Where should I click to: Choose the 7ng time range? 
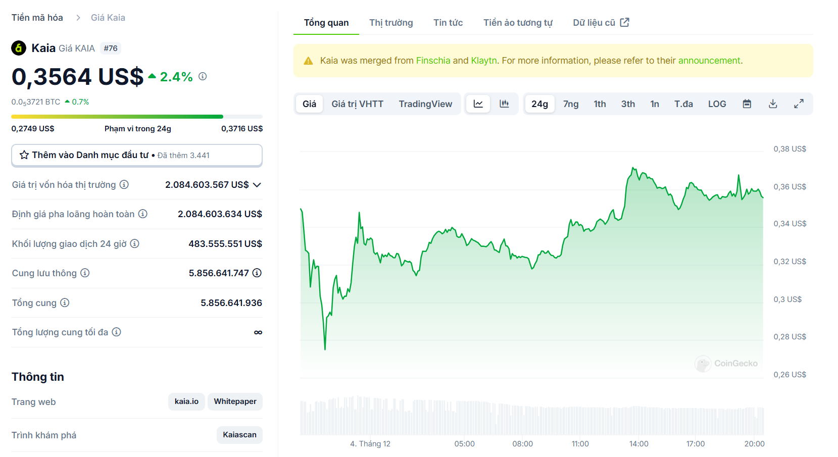coord(571,104)
